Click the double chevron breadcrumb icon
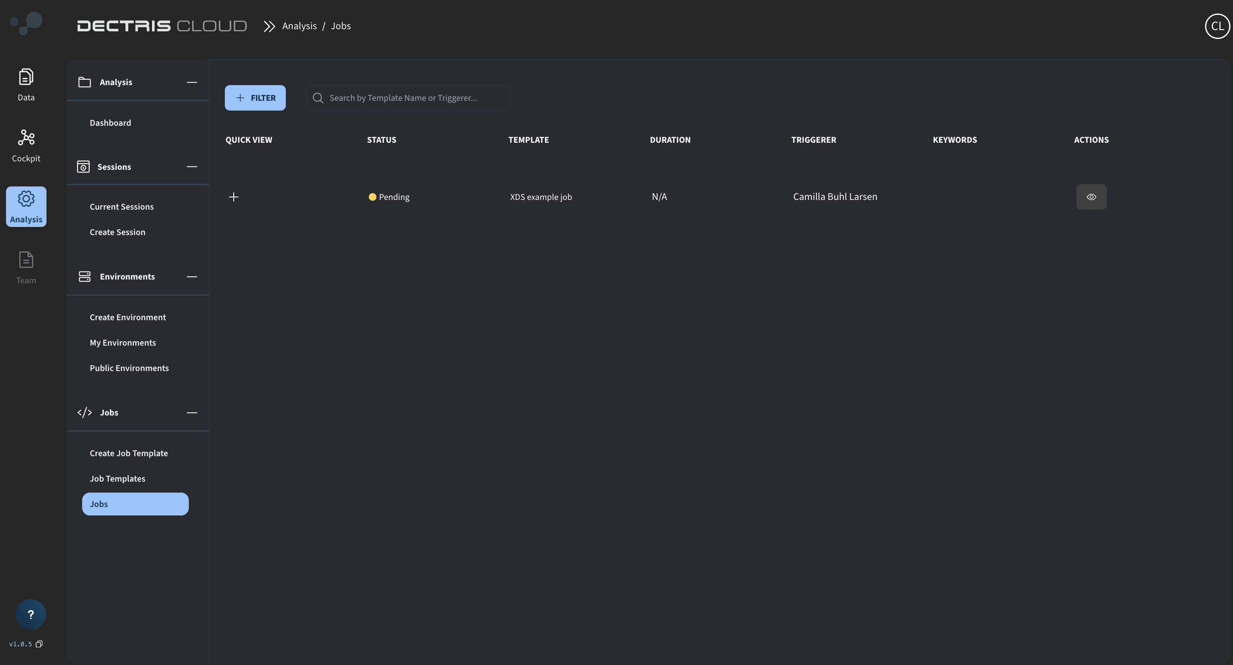Screen dimensions: 1233x665 [x=269, y=26]
